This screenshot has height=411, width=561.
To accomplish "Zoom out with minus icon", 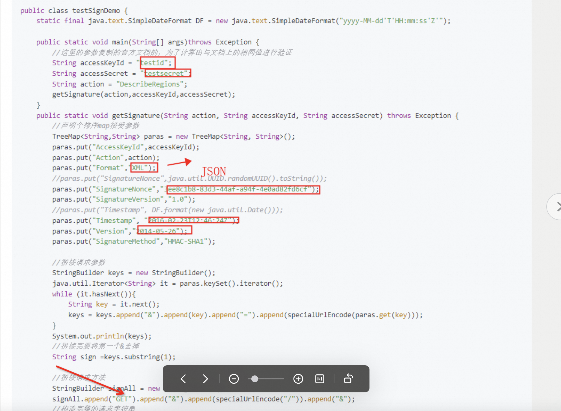I will [234, 379].
